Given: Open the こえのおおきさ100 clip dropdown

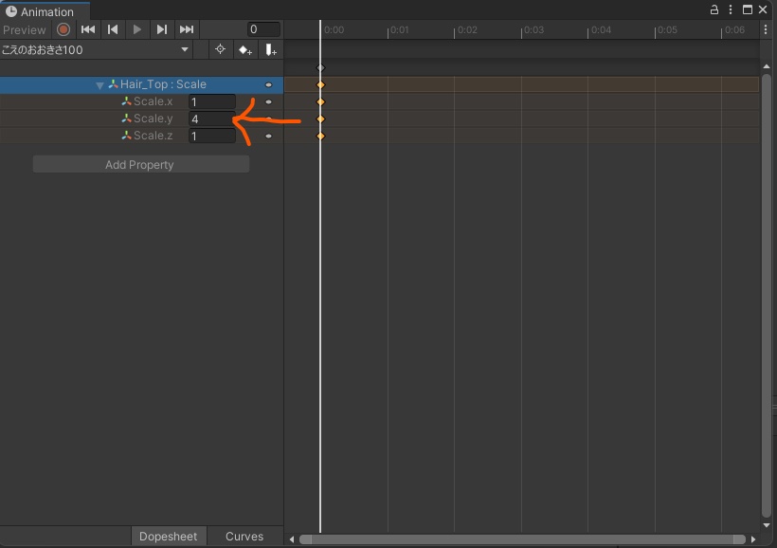Looking at the screenshot, I should point(96,49).
